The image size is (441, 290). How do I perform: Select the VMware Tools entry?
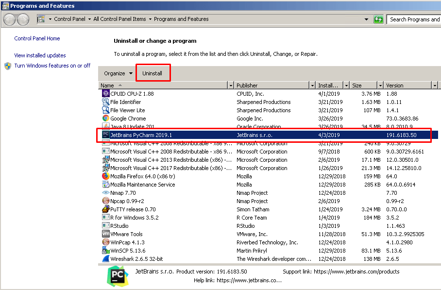[x=126, y=234]
